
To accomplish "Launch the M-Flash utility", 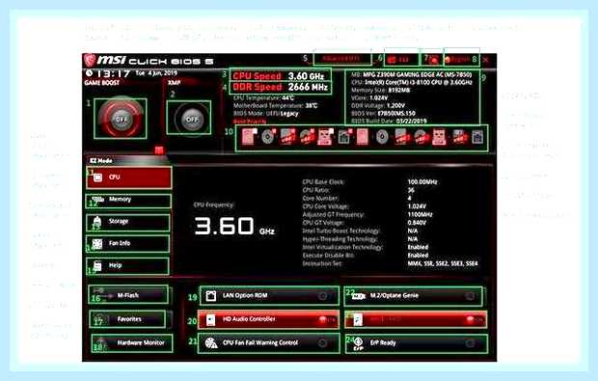I will pyautogui.click(x=128, y=295).
